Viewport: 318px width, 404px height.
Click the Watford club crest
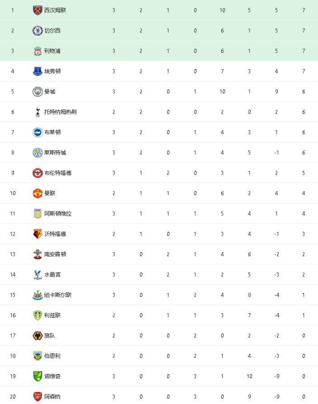click(x=38, y=234)
